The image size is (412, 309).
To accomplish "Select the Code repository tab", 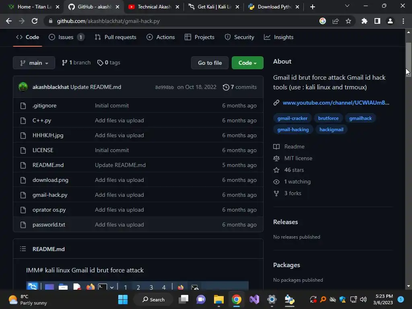I will point(28,37).
